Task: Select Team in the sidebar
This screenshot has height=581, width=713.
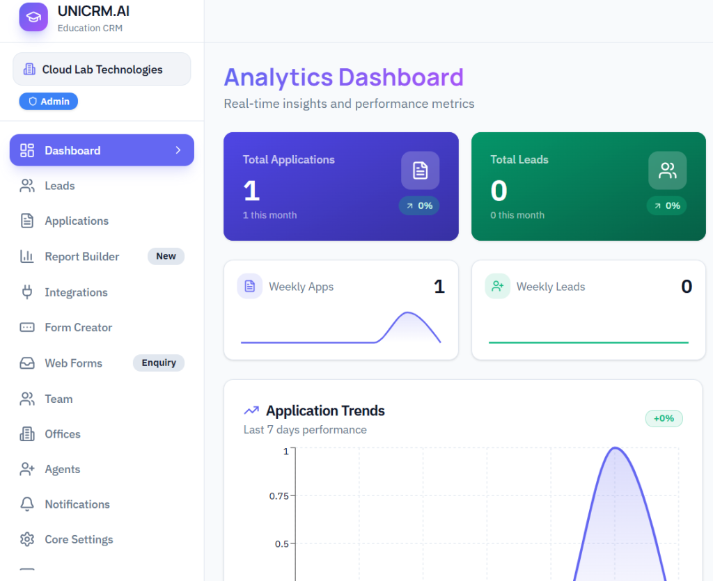Action: (58, 399)
